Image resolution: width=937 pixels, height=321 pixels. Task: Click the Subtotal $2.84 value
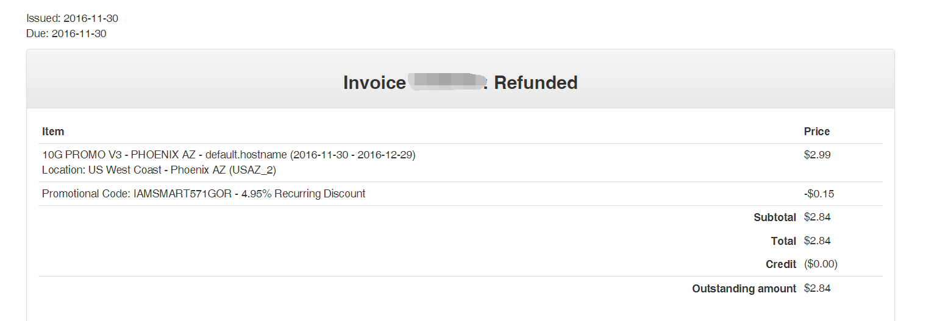tap(818, 217)
